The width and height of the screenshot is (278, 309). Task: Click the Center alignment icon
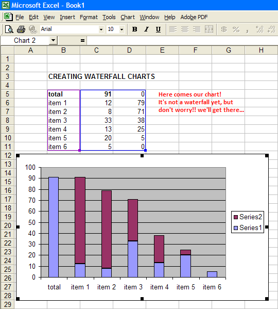[x=185, y=29]
